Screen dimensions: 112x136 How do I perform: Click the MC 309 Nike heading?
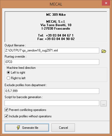(x=56, y=15)
